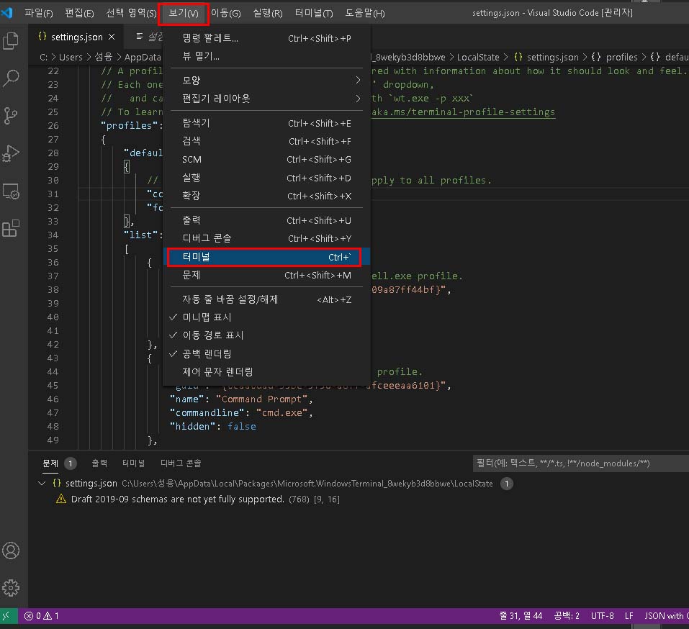This screenshot has height=629, width=689.
Task: Click UTF-8 encoding status item
Action: click(x=602, y=616)
